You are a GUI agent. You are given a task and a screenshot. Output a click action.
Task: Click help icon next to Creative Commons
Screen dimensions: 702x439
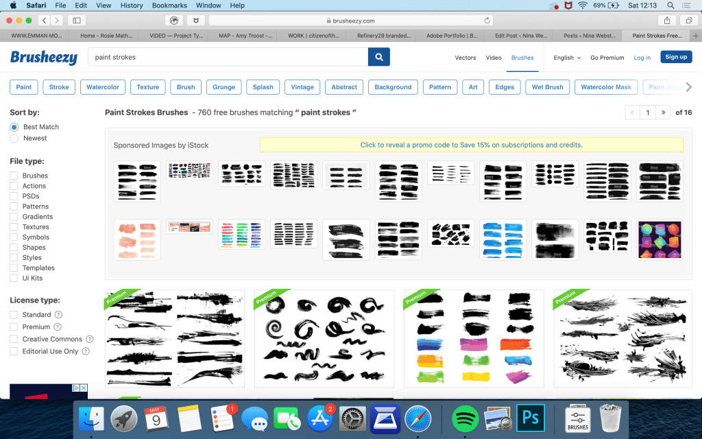pyautogui.click(x=90, y=339)
